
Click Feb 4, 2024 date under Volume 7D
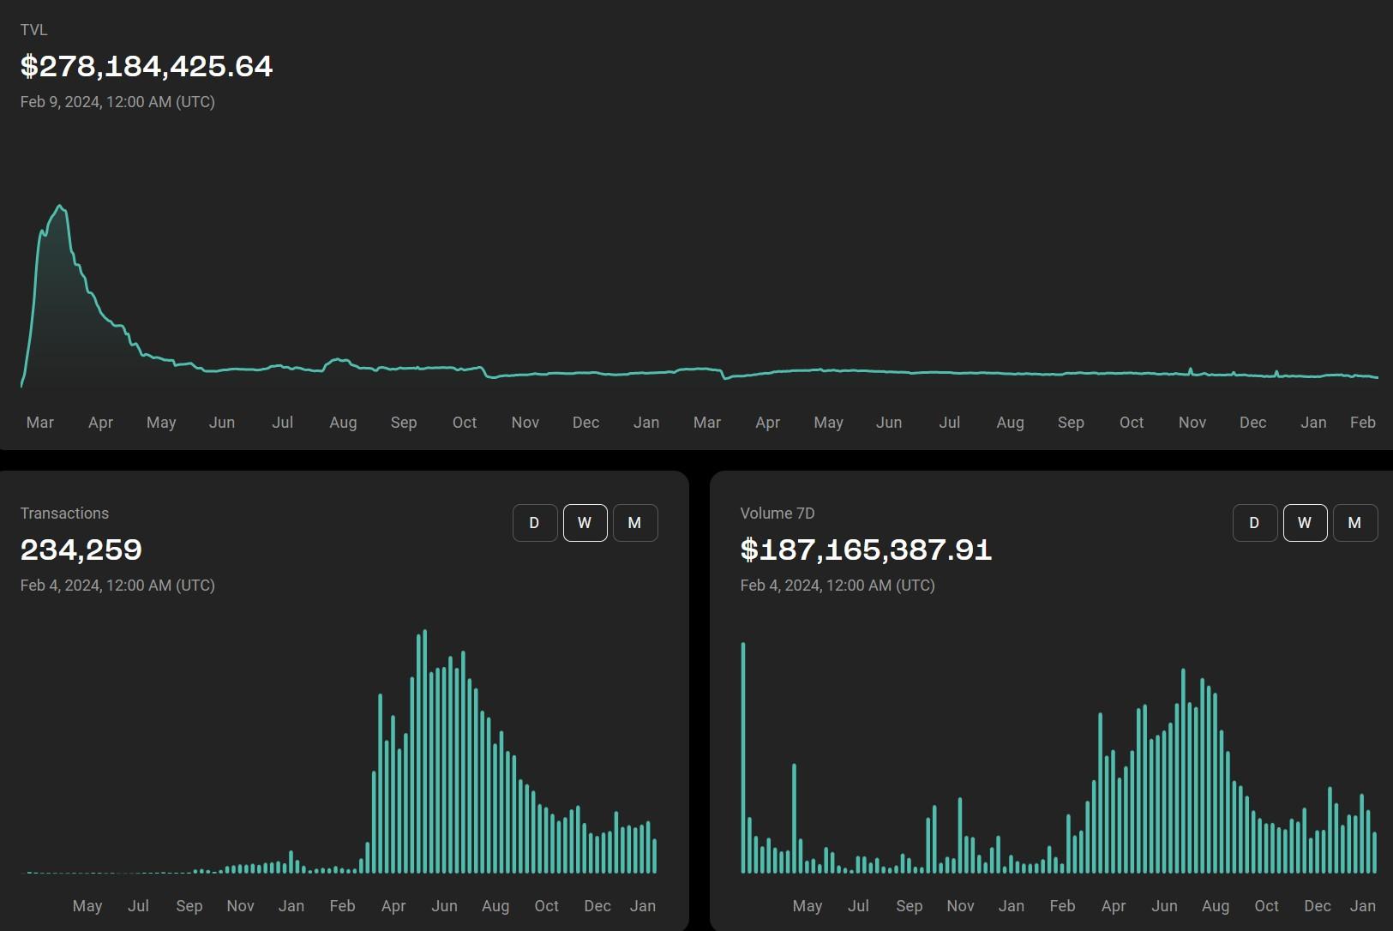[838, 585]
